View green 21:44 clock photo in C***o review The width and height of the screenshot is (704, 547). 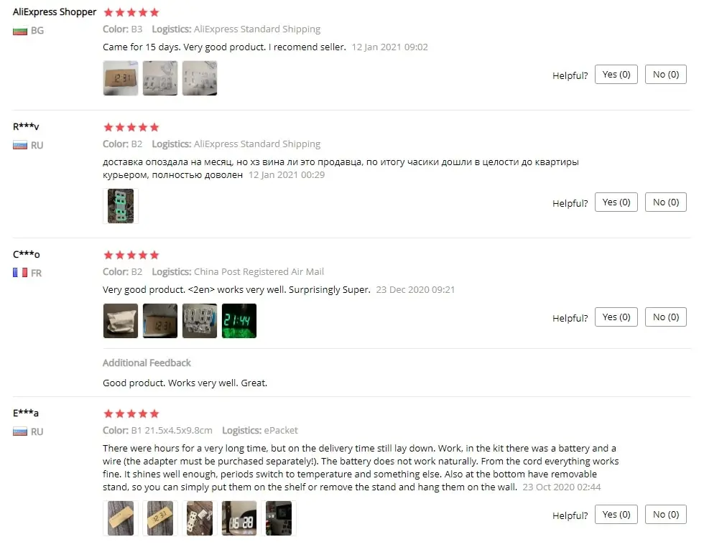[x=238, y=321]
